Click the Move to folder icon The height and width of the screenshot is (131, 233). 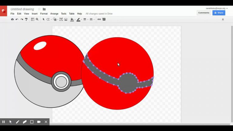click(x=44, y=9)
